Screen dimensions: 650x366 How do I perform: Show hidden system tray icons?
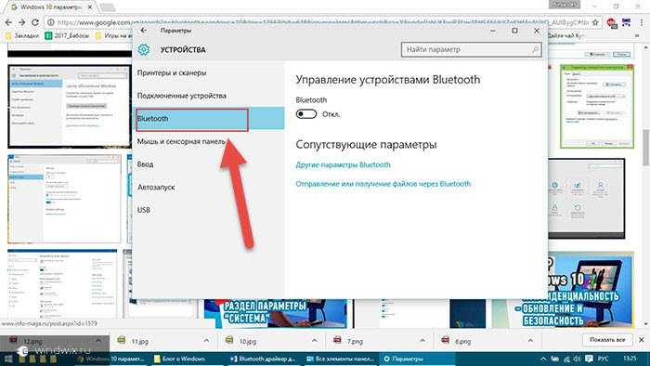click(x=543, y=359)
